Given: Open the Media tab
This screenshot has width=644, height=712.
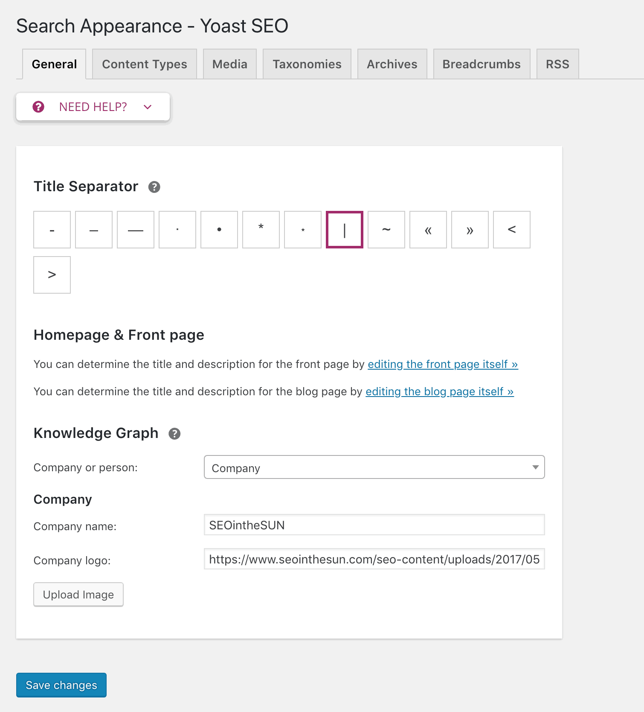Looking at the screenshot, I should (x=230, y=64).
